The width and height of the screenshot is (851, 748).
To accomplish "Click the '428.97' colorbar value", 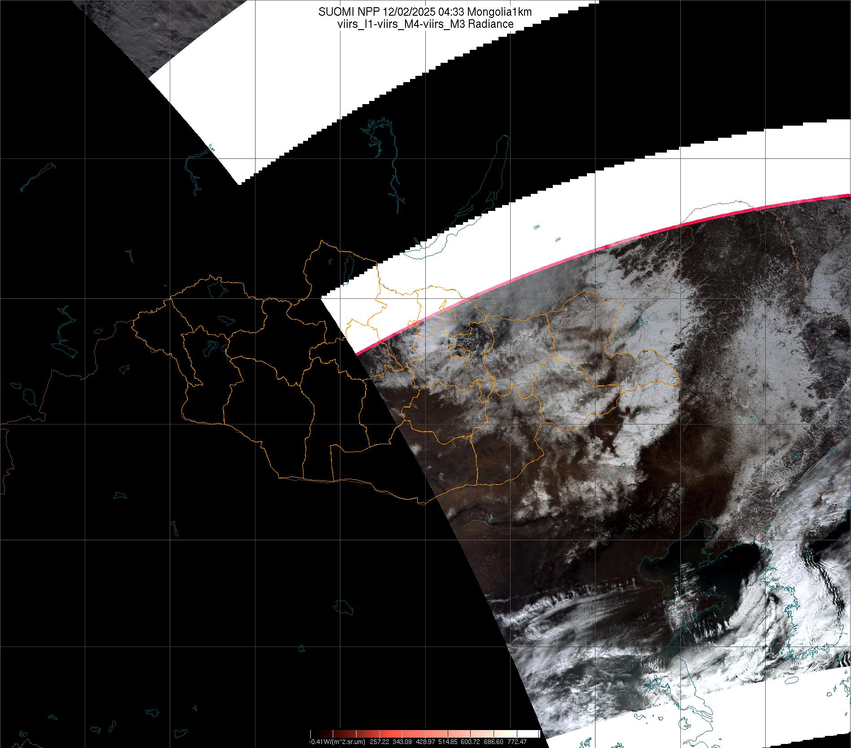I will tap(425, 742).
